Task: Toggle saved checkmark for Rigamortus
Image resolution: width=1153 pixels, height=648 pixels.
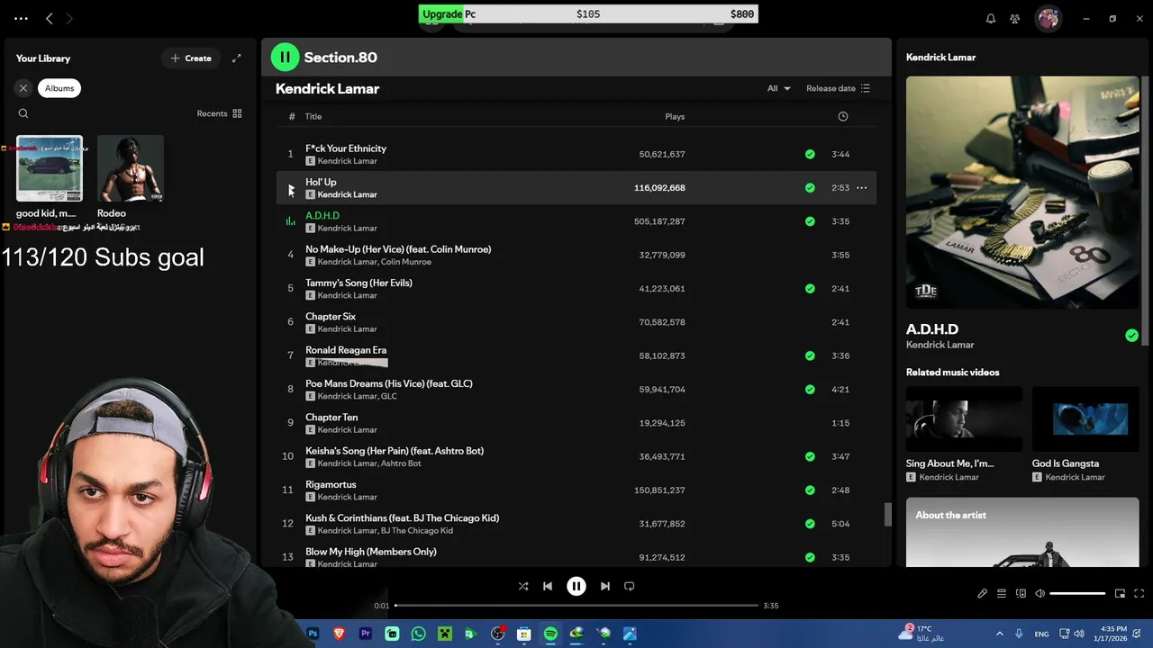Action: click(x=810, y=490)
